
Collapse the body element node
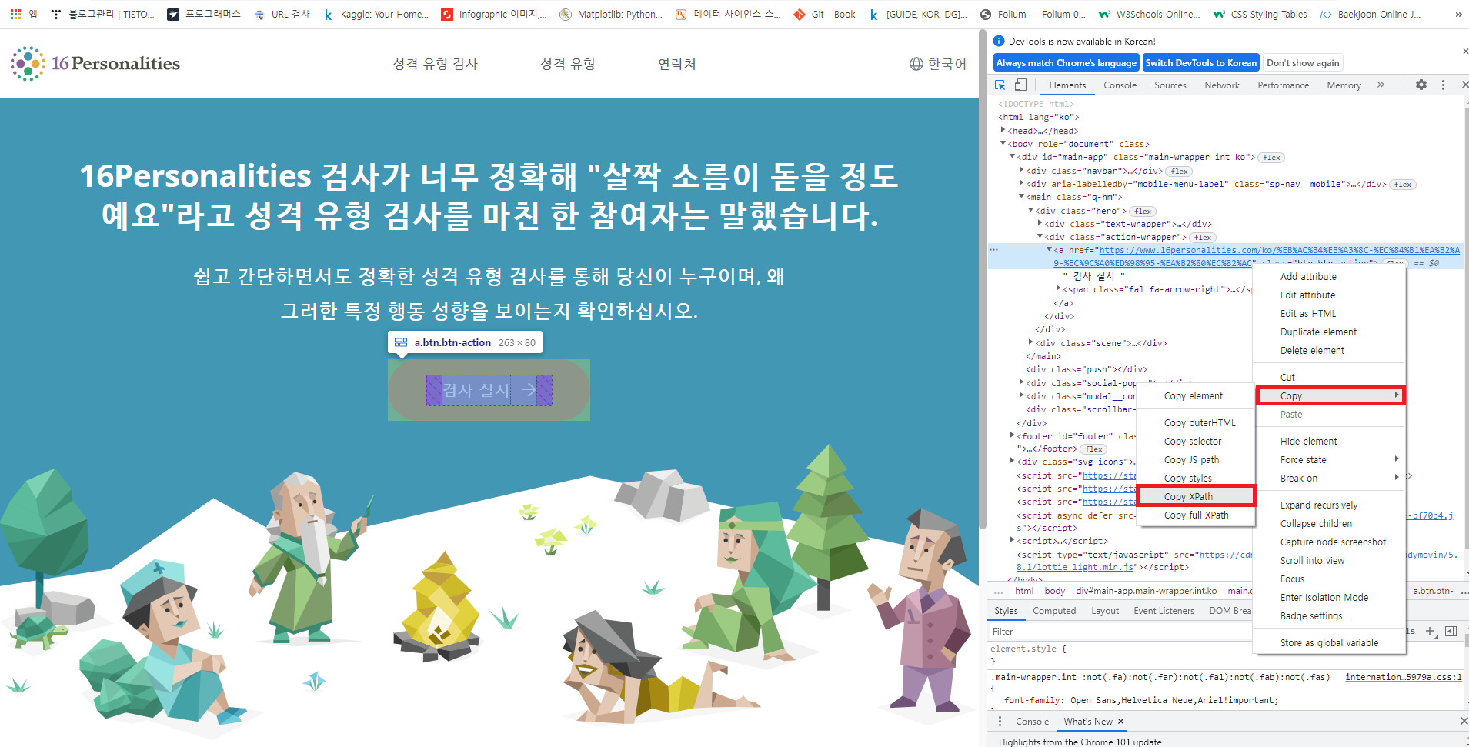pos(1003,143)
